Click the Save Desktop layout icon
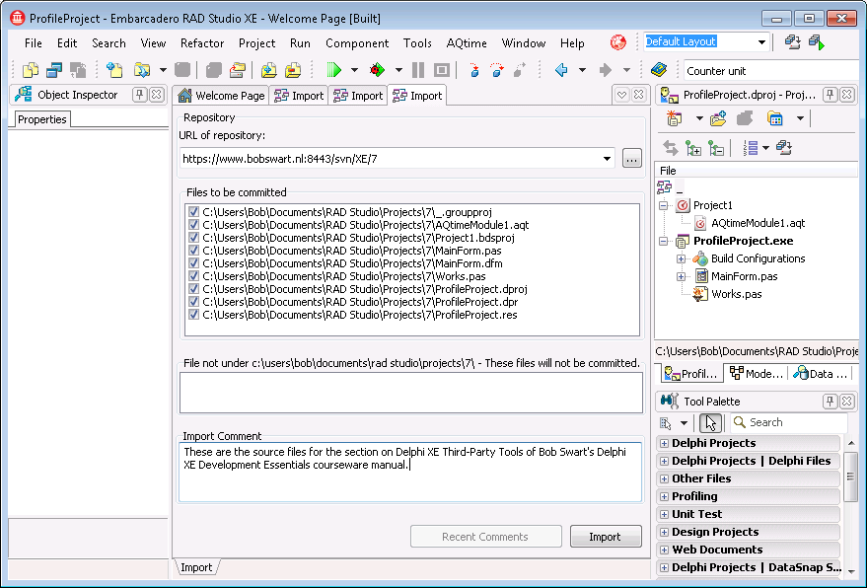 (792, 42)
